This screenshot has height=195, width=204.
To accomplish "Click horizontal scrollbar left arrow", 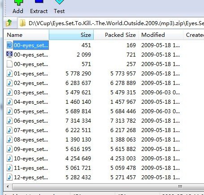I will (x=8, y=186).
